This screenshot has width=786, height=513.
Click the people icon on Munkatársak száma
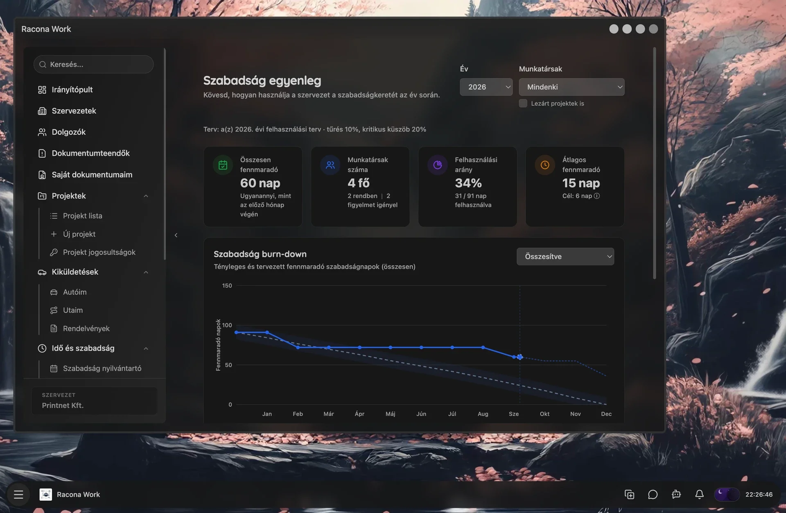click(x=330, y=165)
